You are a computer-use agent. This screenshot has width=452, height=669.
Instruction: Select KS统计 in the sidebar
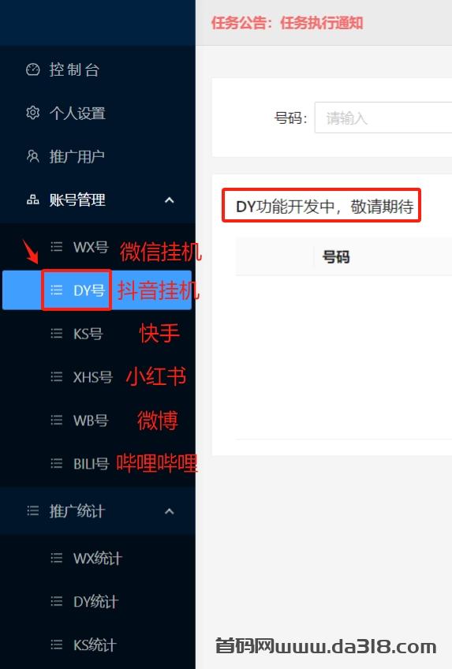[x=95, y=645]
